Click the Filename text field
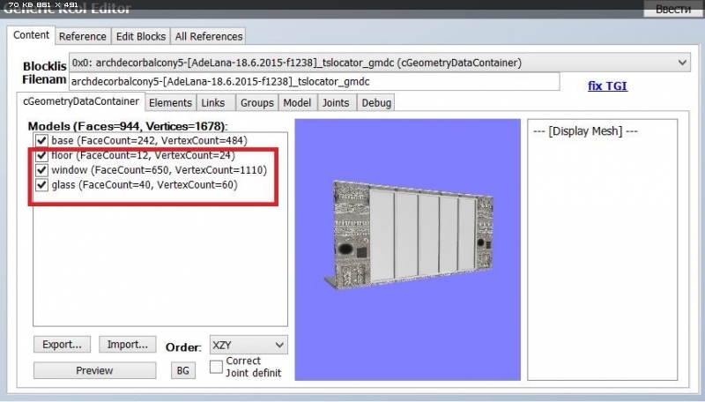Image resolution: width=705 pixels, height=402 pixels. (x=315, y=81)
